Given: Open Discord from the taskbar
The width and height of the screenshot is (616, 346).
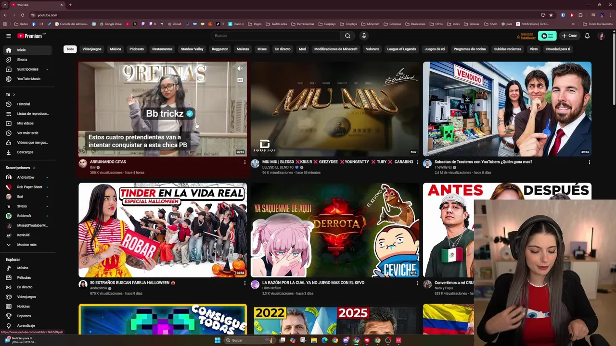Looking at the screenshot, I should 346,340.
